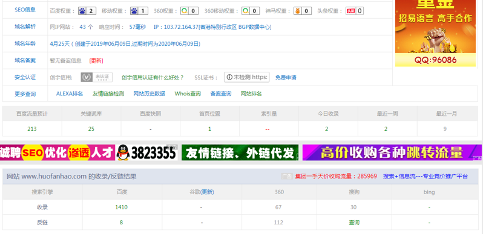Open 网站排名 link
483x234 pixels.
(251, 93)
